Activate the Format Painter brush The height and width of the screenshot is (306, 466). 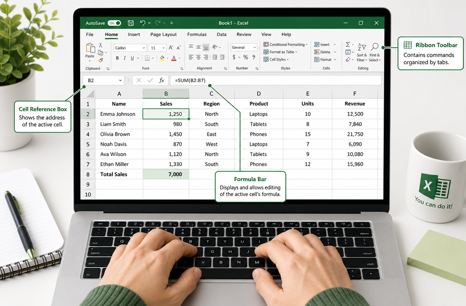101,61
